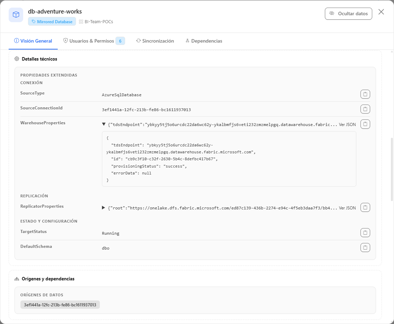
Task: Click the hierarchy icon beside Orígenes y dependencias
Action: point(17,279)
